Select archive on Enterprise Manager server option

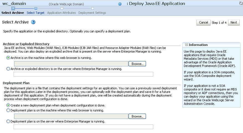(x=8, y=69)
